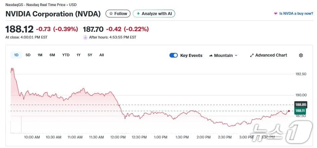Expand the Mountain chart type dropdown
317x148 pixels.
point(236,55)
